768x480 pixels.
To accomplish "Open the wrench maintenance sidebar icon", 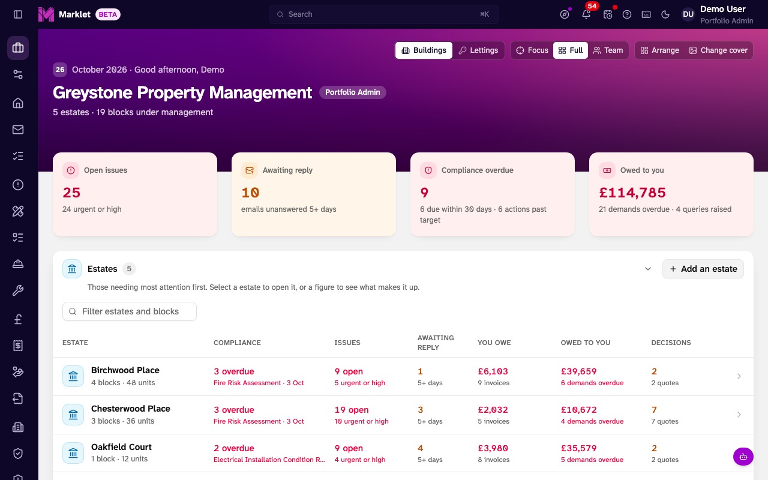I will (18, 291).
